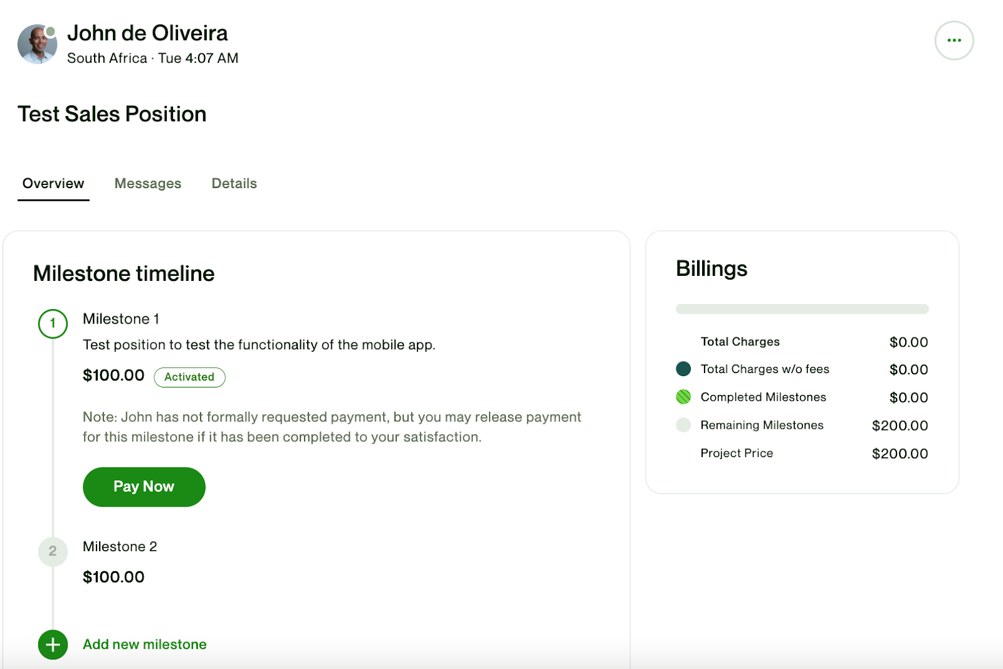Viewport: 1003px width, 669px height.
Task: Select the Overview tab
Action: click(53, 184)
